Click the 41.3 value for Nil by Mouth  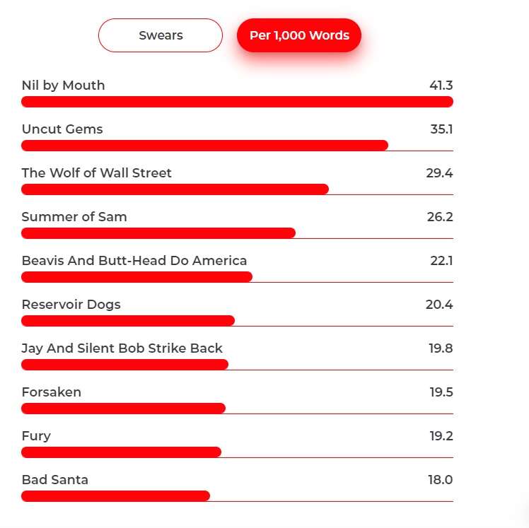tap(441, 86)
